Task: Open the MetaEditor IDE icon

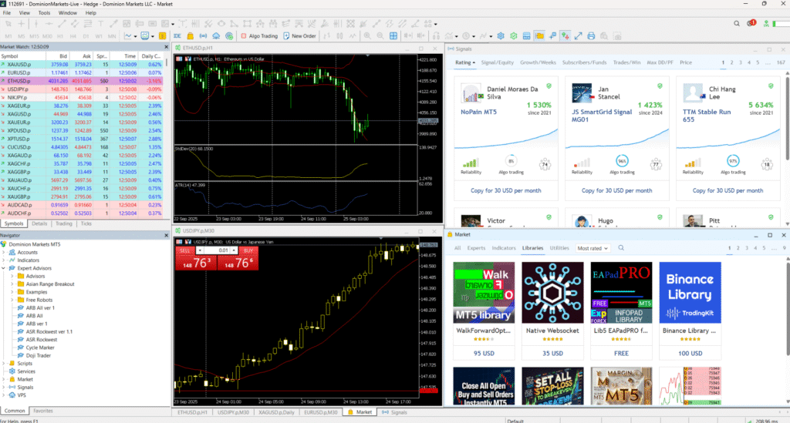Action: coord(177,35)
